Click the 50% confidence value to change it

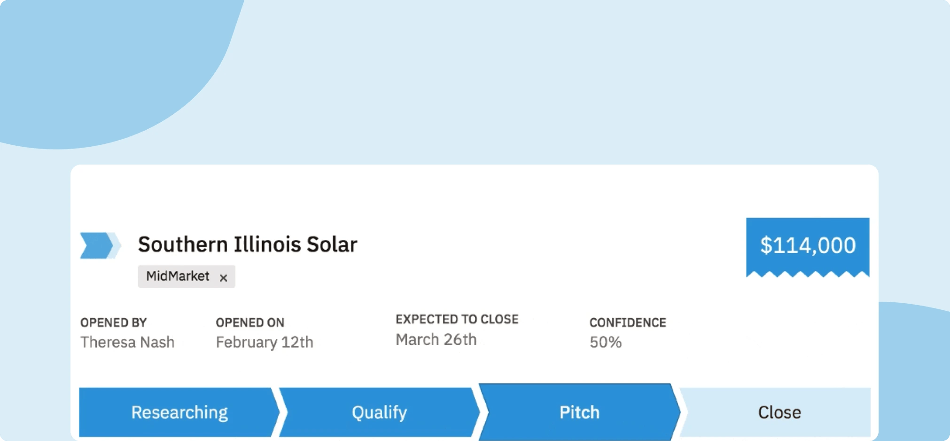(605, 342)
